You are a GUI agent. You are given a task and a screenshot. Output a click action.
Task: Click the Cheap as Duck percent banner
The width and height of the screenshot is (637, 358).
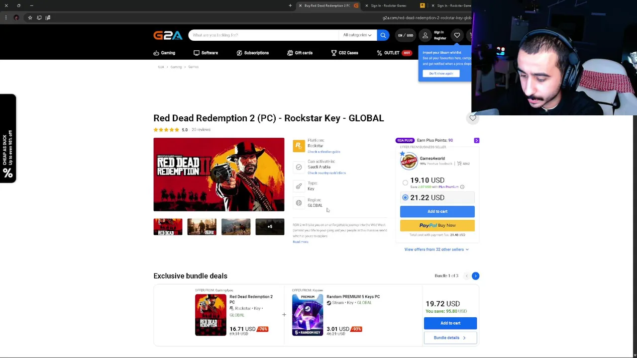tap(8, 138)
